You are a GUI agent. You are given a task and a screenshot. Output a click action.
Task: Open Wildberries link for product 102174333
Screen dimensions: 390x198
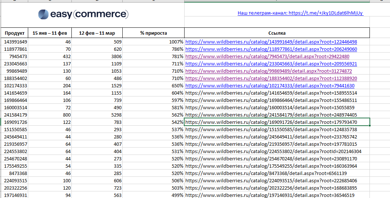tap(270, 86)
